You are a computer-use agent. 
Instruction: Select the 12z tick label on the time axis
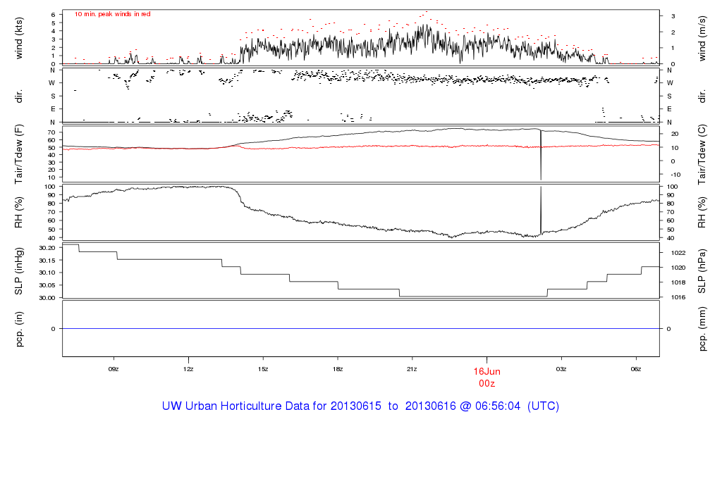coord(188,368)
